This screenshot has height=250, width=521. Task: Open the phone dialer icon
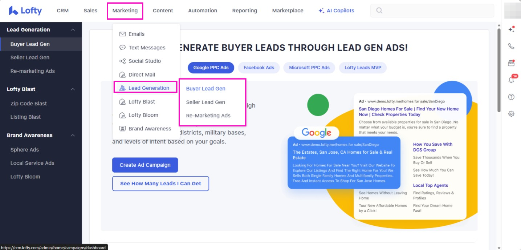click(511, 46)
